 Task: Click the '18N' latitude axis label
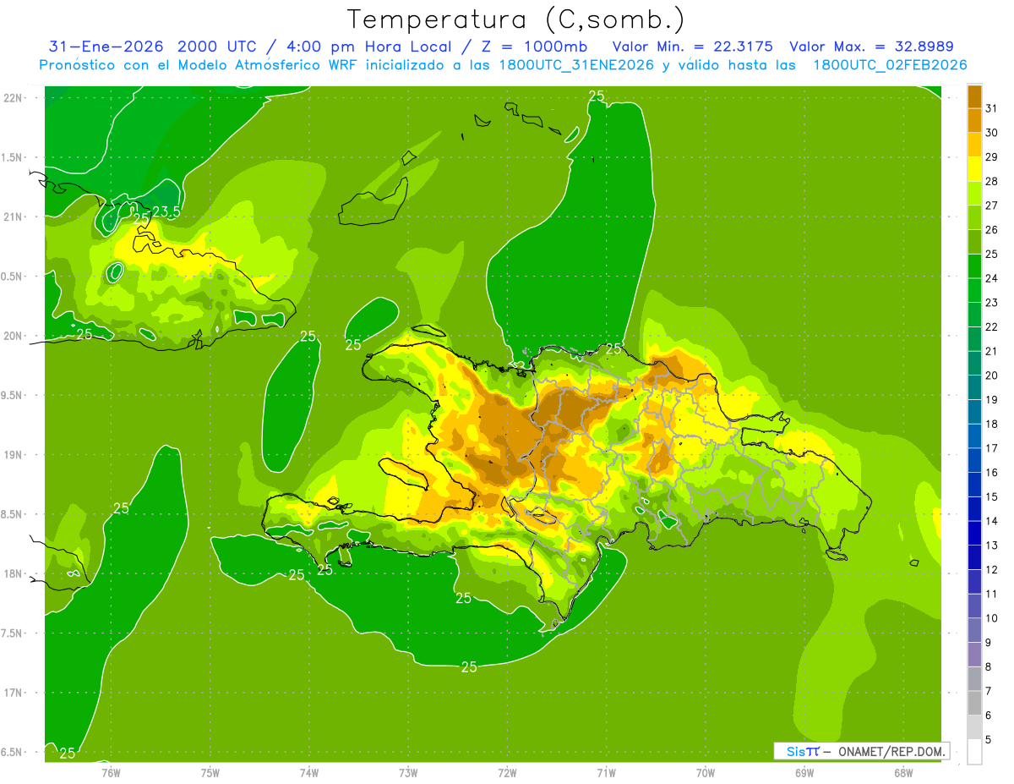point(13,573)
